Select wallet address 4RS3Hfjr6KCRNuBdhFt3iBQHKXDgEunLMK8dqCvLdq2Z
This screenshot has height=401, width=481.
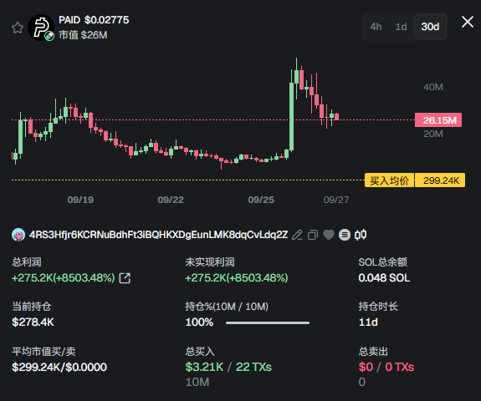point(158,235)
